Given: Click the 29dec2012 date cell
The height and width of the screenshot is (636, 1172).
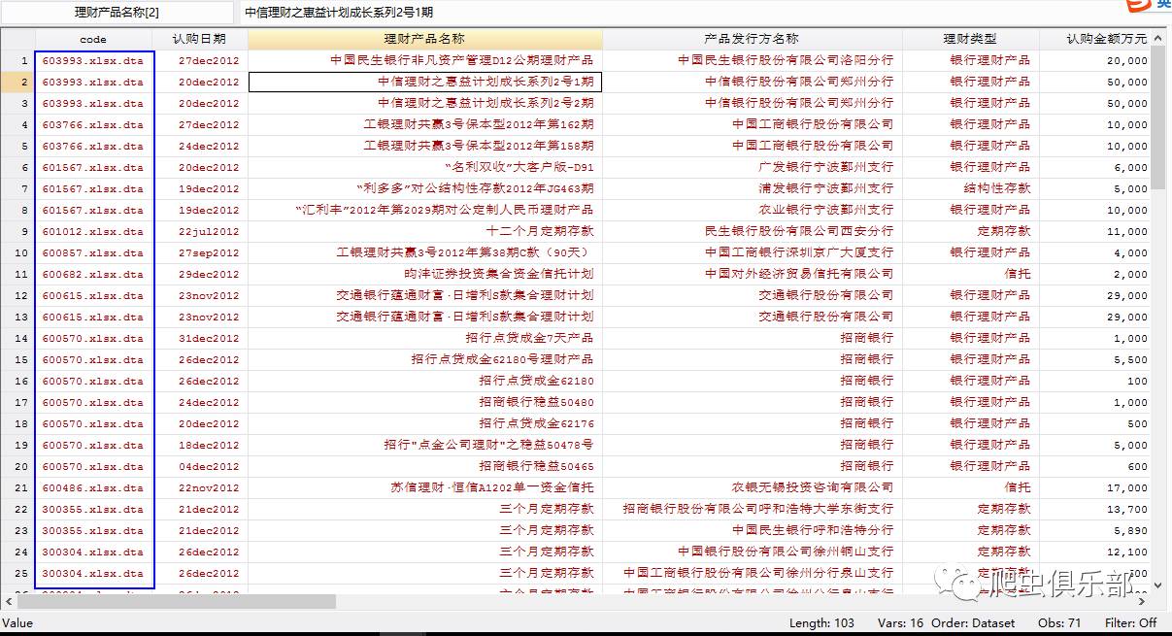Looking at the screenshot, I should (199, 274).
